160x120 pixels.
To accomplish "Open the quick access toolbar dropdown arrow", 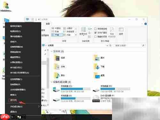I will tap(39, 19).
